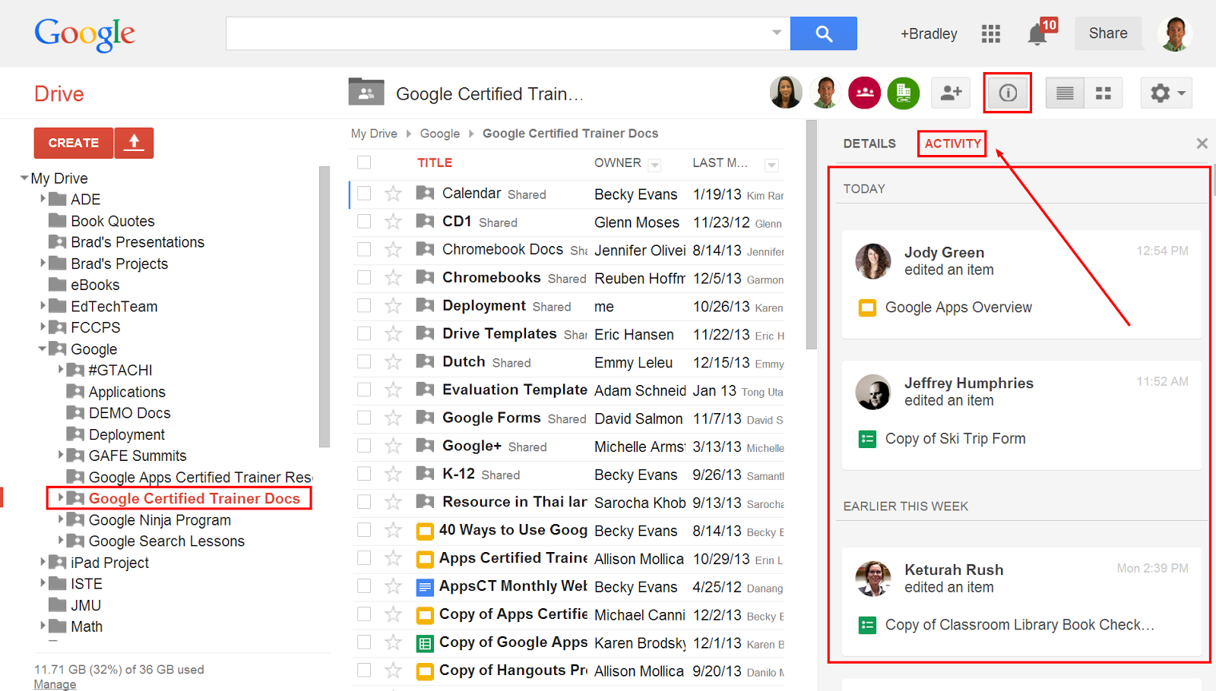Click the Copy of Ski Trip Form icon
The image size is (1216, 691).
coord(867,439)
